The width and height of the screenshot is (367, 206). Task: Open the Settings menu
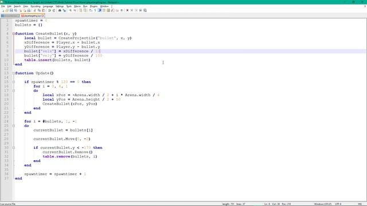[60, 6]
